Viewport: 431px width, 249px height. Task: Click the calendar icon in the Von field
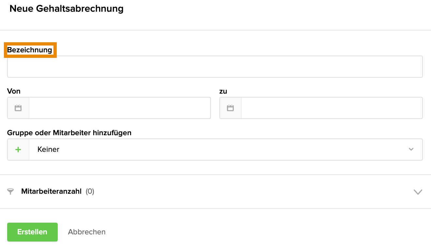coord(18,108)
